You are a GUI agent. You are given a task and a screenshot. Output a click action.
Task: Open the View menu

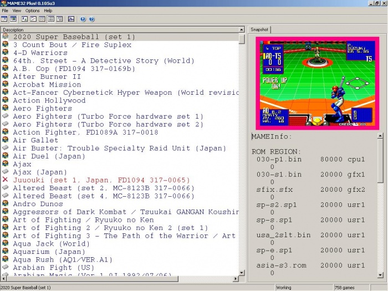17,11
